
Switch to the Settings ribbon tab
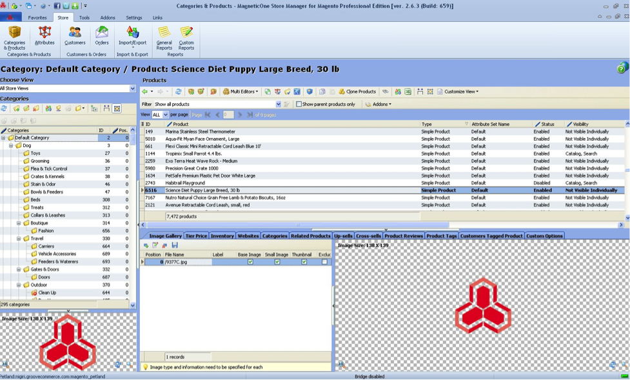pos(133,17)
